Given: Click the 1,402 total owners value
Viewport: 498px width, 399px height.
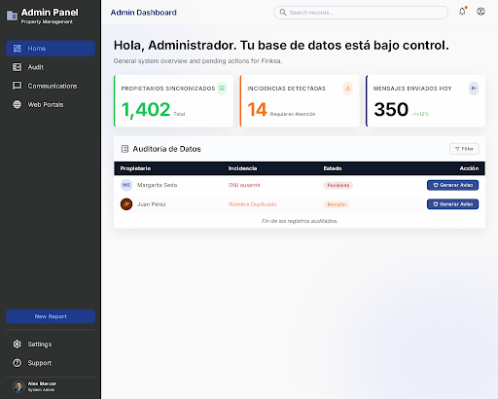Looking at the screenshot, I should click(x=146, y=109).
